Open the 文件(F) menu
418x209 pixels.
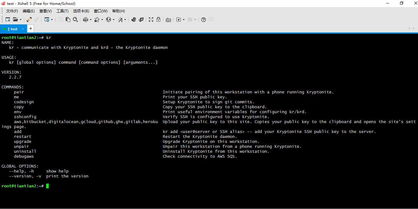point(12,11)
